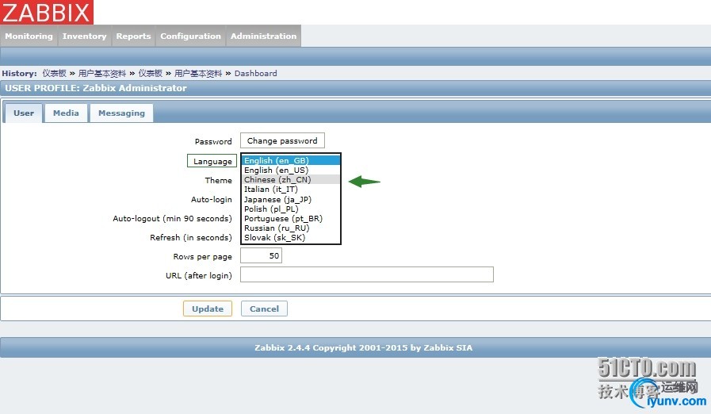
Task: Choose Polish (pl_PL) language option
Action: tap(291, 209)
